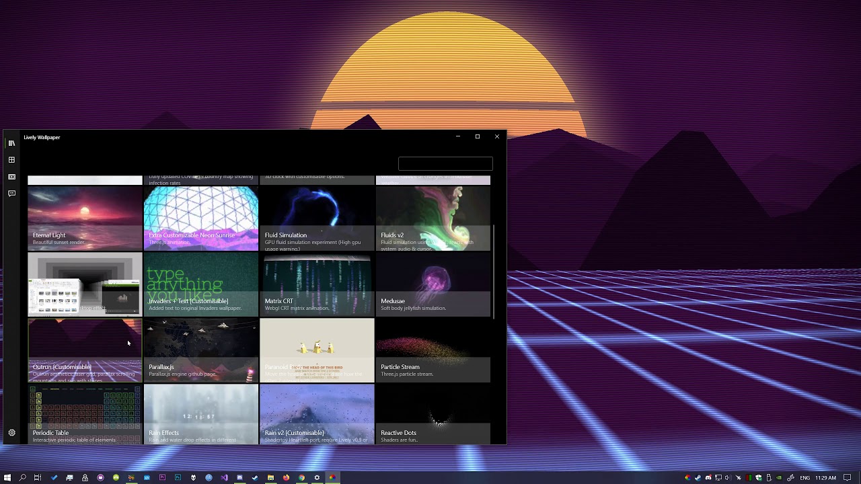This screenshot has width=861, height=484.
Task: Open the Discord taskbar icon
Action: (x=239, y=477)
